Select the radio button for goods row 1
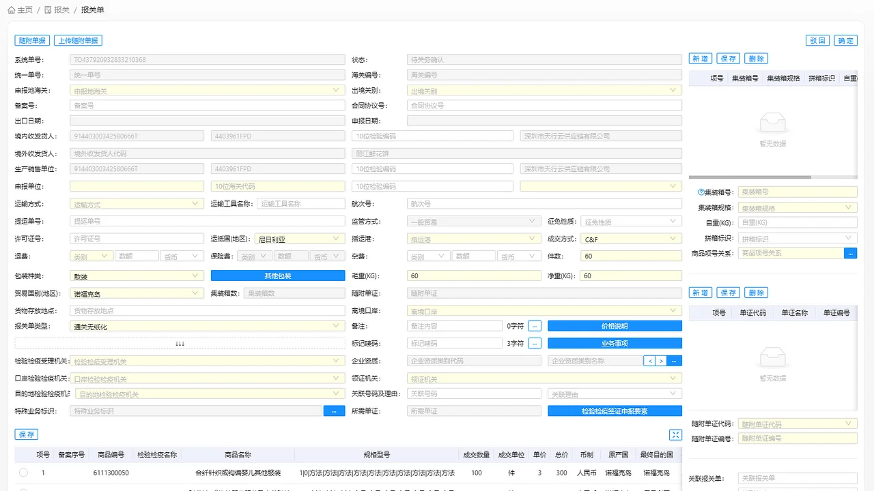The image size is (874, 491). click(x=24, y=473)
